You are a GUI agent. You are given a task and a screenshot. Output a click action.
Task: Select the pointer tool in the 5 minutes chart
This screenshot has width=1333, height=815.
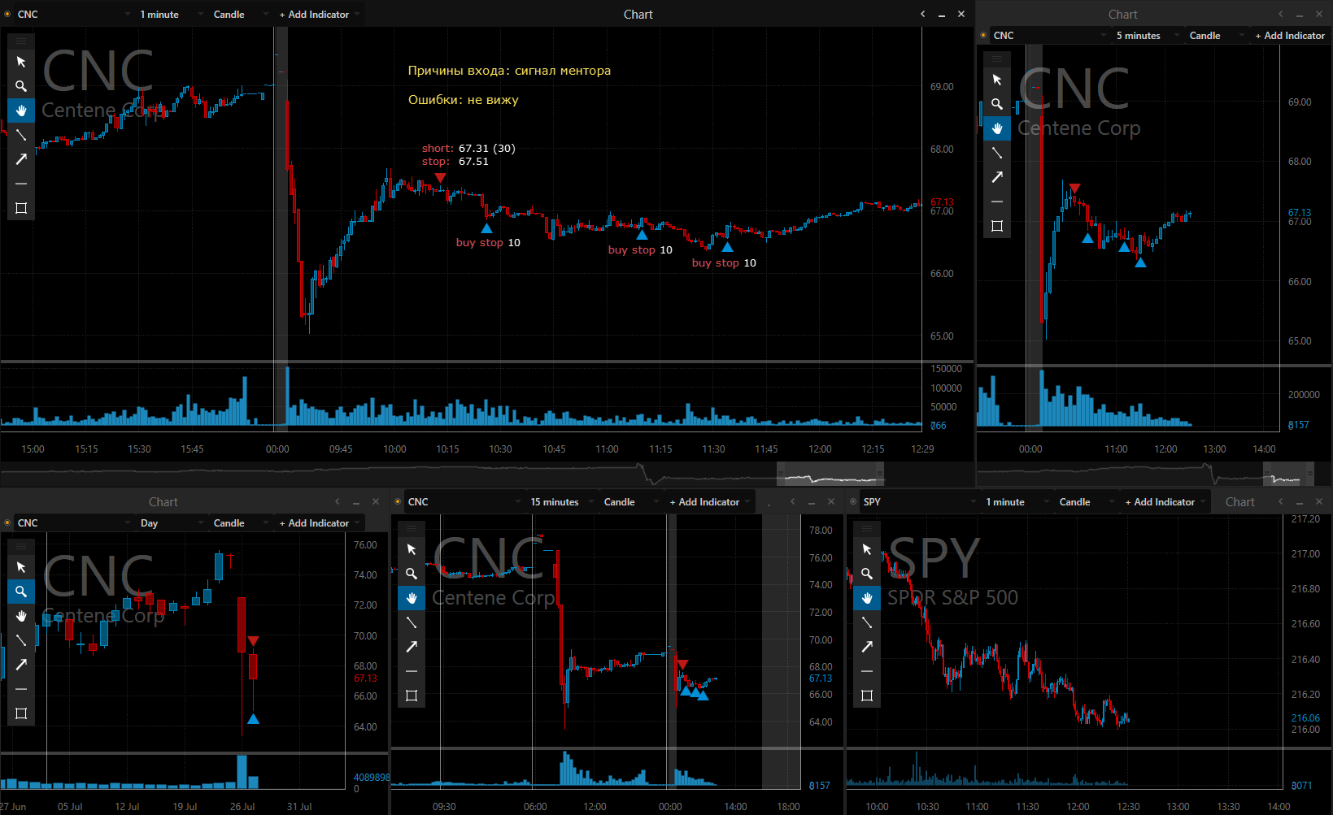coord(997,80)
